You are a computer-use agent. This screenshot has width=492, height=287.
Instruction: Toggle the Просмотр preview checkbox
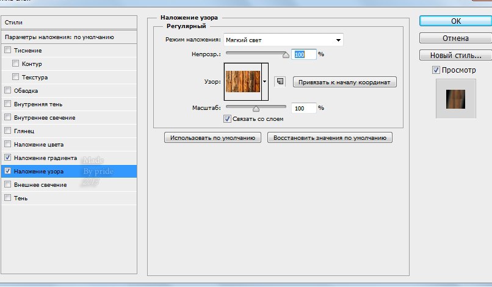[x=436, y=70]
